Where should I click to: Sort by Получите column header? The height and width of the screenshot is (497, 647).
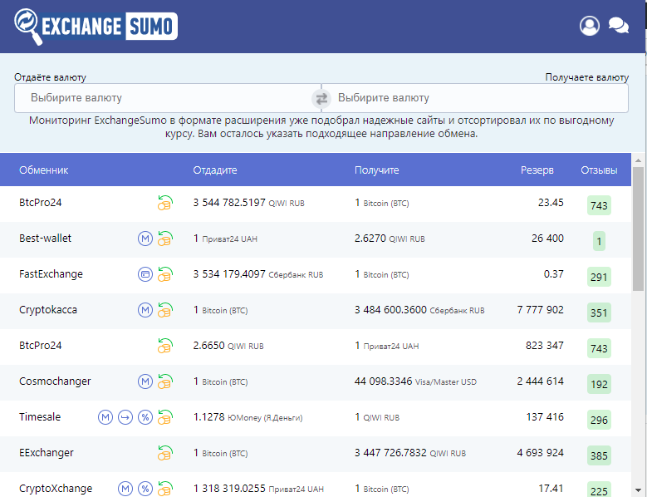[x=377, y=170]
